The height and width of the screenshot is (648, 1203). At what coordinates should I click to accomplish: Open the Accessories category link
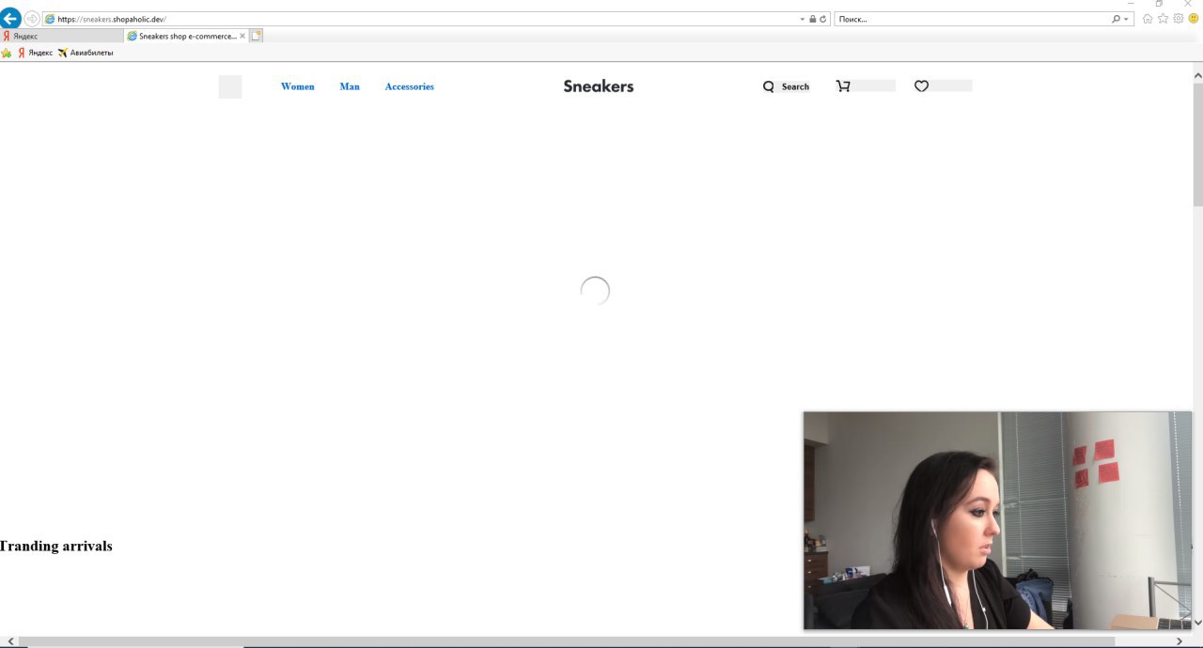[410, 86]
